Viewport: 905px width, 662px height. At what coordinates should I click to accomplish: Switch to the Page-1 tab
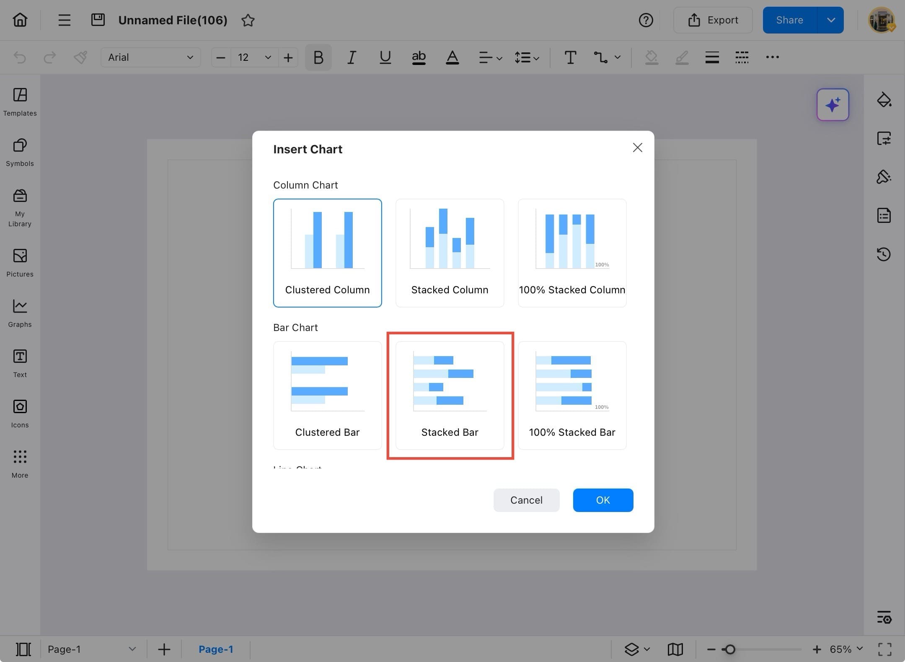216,649
